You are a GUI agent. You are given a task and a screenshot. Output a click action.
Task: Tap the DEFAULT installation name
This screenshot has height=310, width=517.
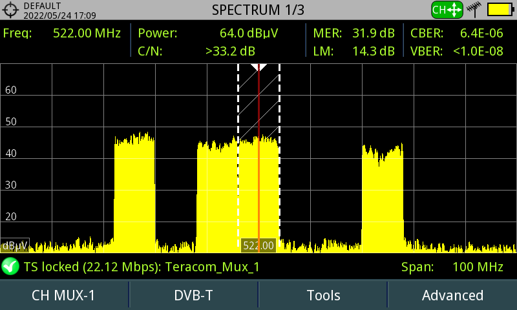point(43,6)
